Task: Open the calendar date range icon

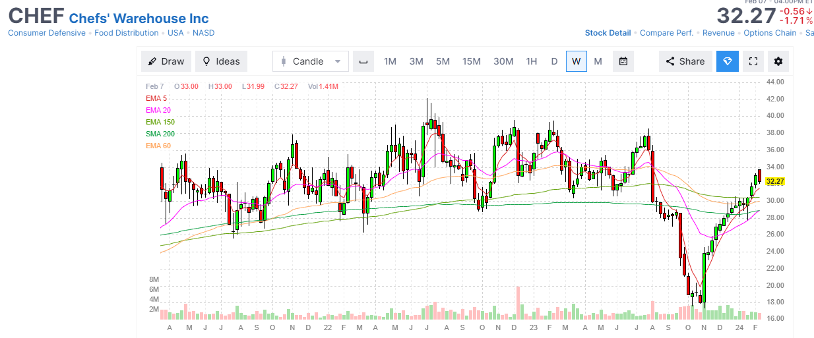Action: pyautogui.click(x=623, y=61)
